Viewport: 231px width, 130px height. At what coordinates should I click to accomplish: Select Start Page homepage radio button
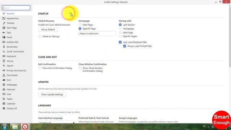80,25
